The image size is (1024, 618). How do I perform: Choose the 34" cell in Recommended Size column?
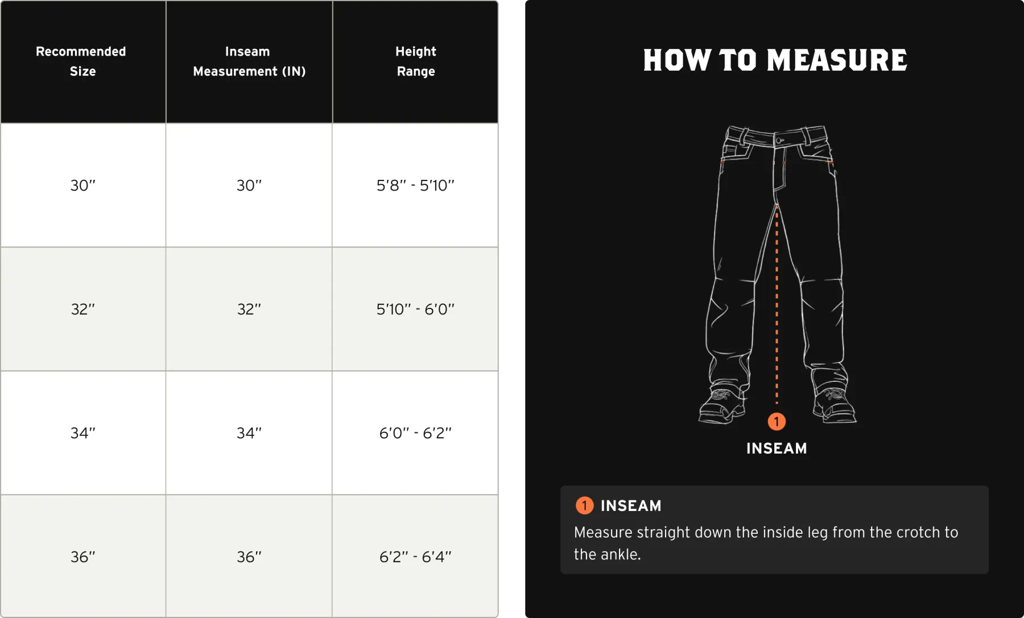tap(83, 433)
